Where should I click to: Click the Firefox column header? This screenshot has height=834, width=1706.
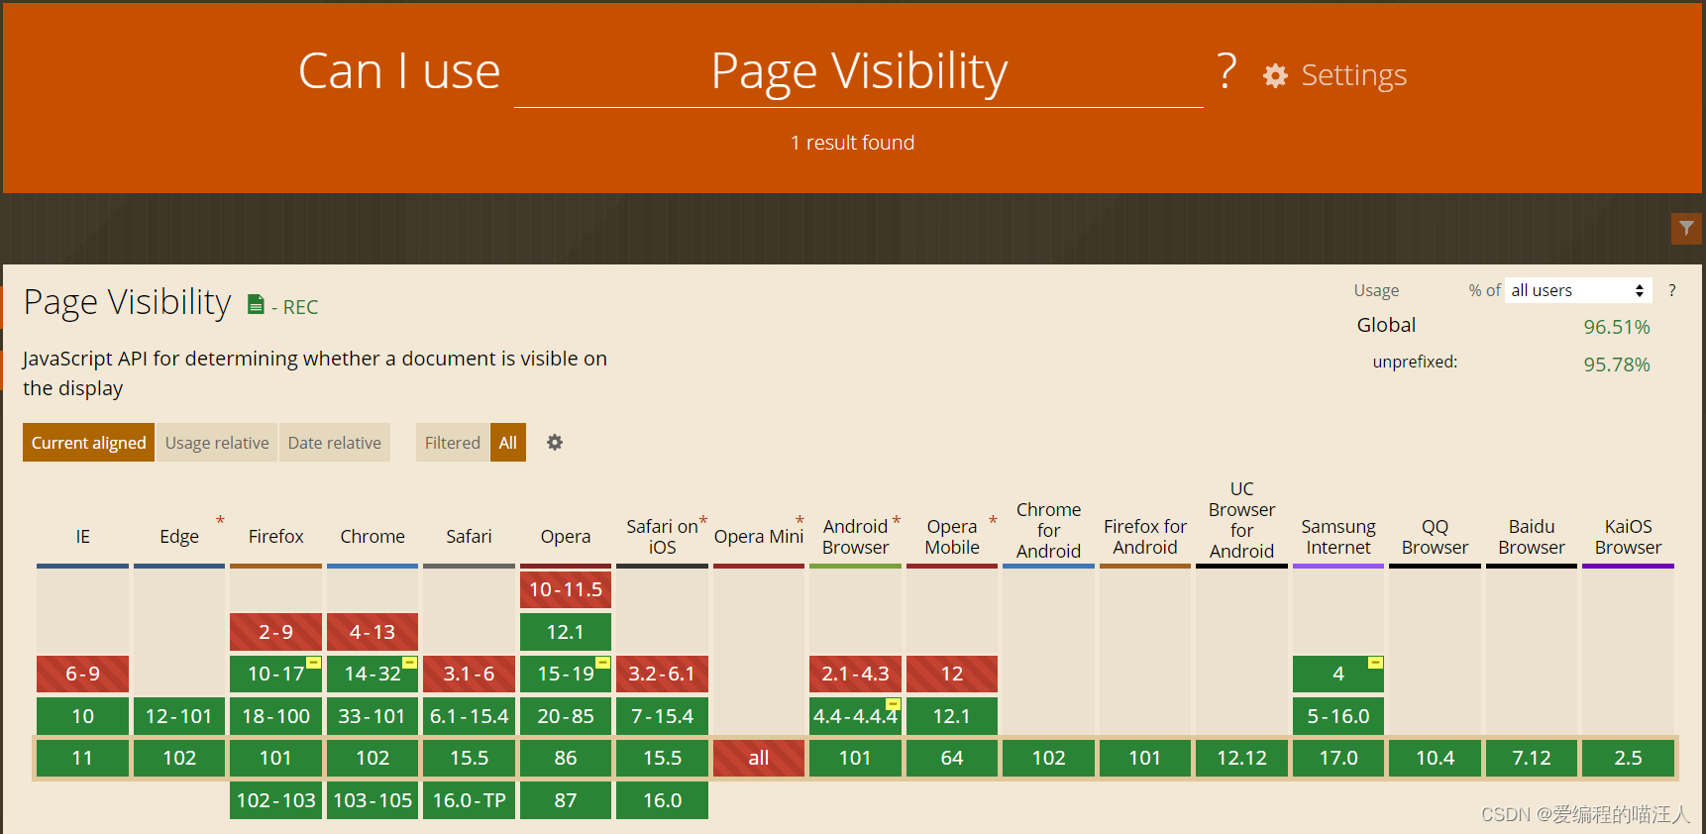click(x=275, y=536)
